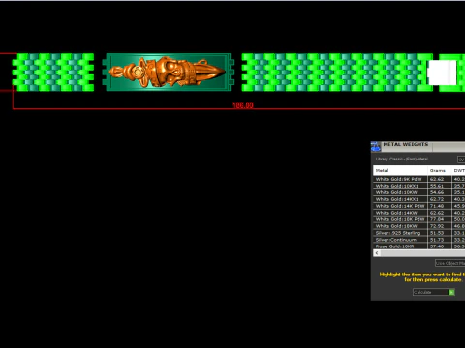Select the Silver:Continuum row
465x348 pixels.
[419, 240]
